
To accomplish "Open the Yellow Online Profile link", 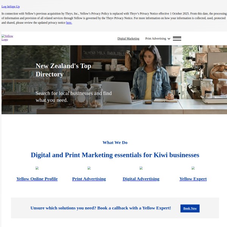I will (37, 179).
